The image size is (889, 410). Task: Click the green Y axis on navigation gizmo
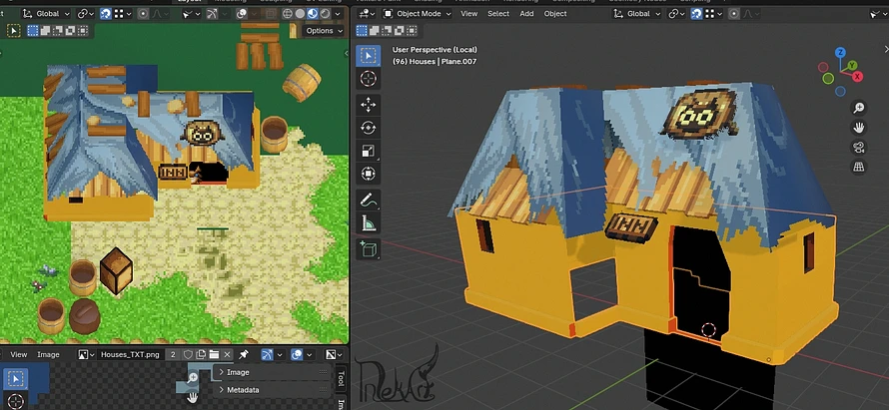pos(853,66)
